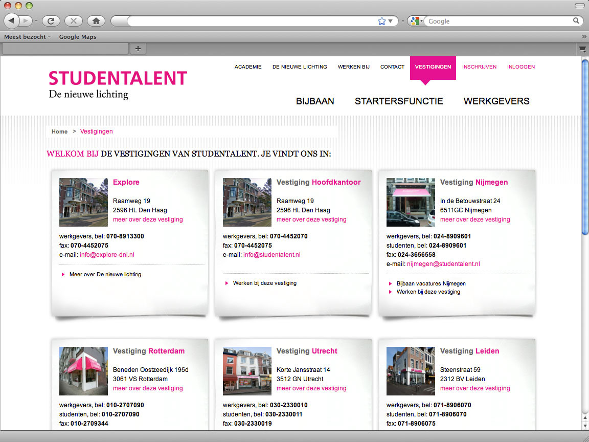Click the back navigation arrow
589x442 pixels.
[11, 20]
